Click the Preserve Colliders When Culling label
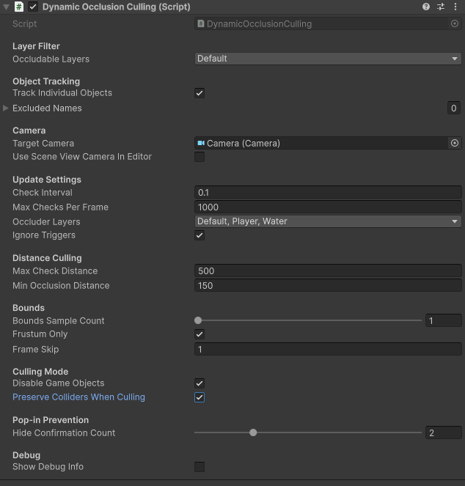 pyautogui.click(x=78, y=397)
